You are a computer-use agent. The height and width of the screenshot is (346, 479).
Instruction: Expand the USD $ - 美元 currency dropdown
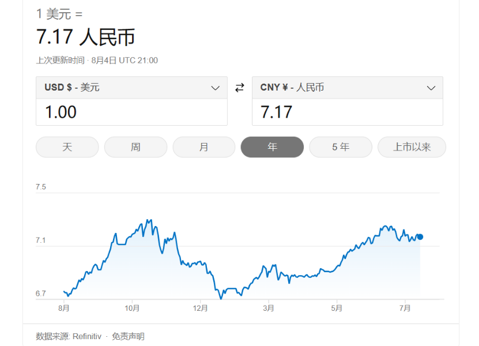point(131,88)
